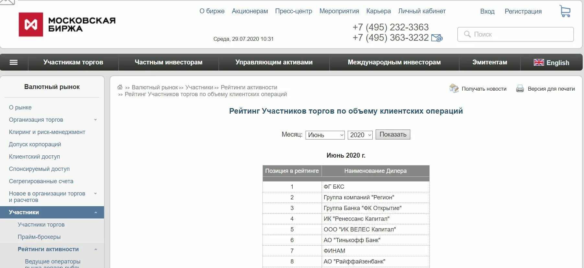Screen dimensions: 584x268
Task: Click the ФИНАМ table cell
Action: 375,251
